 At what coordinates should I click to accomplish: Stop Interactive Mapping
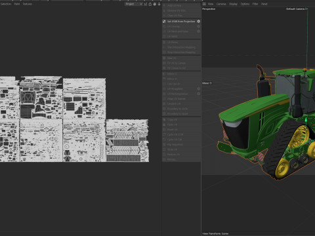click(x=181, y=52)
